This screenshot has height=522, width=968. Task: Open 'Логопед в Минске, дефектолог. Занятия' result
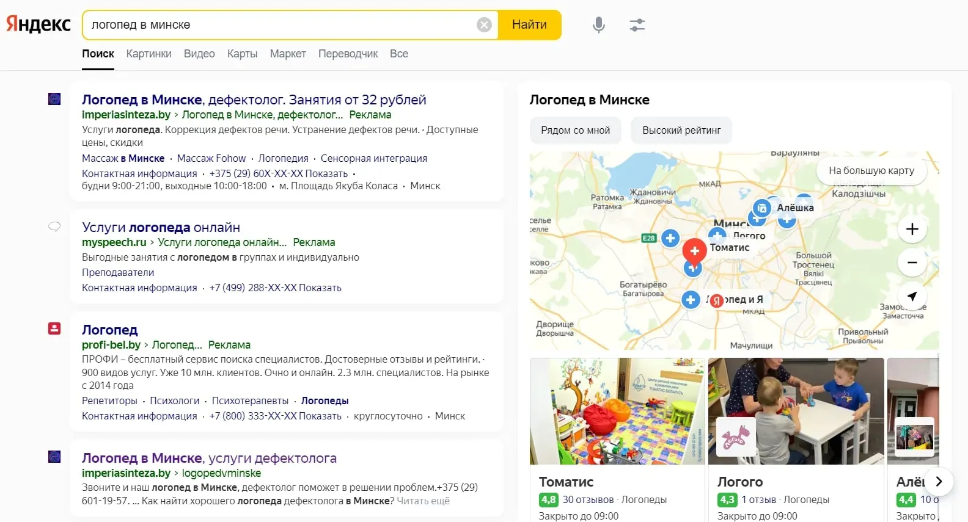point(254,100)
